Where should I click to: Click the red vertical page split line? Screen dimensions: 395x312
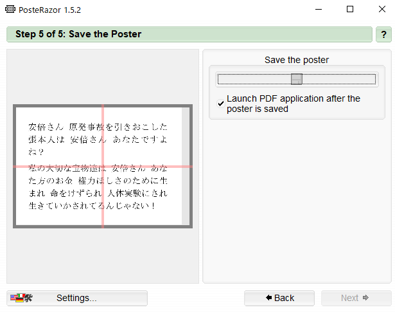click(x=103, y=166)
